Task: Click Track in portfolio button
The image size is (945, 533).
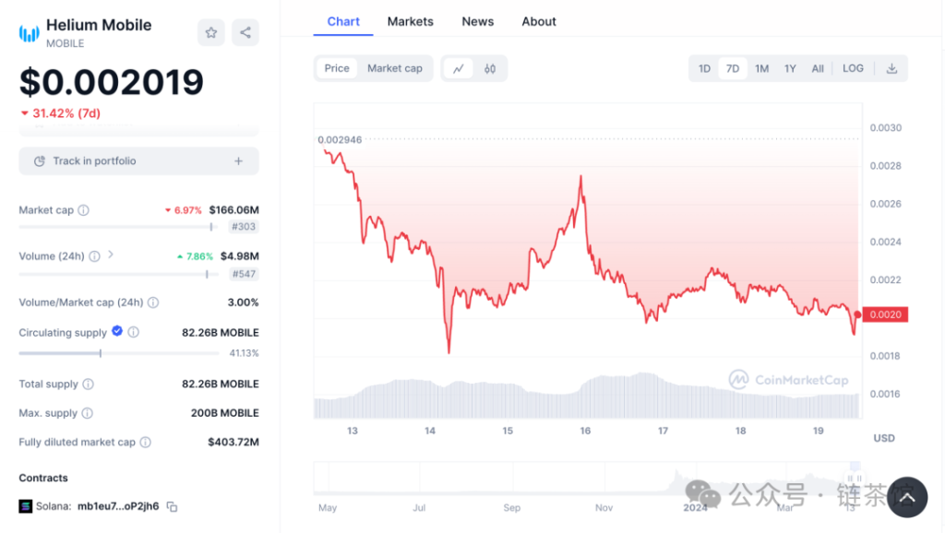Action: coord(138,161)
